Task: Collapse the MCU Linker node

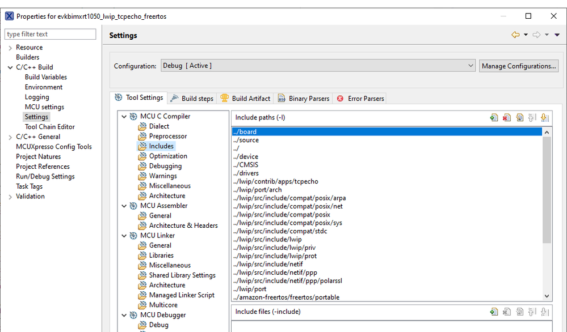Action: click(124, 236)
